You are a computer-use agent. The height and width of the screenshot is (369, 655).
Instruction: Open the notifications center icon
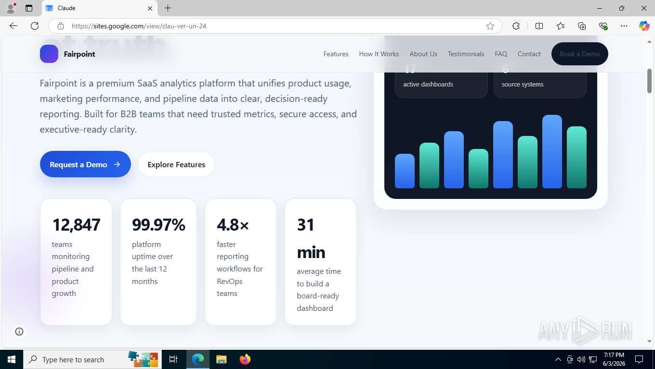point(639,359)
